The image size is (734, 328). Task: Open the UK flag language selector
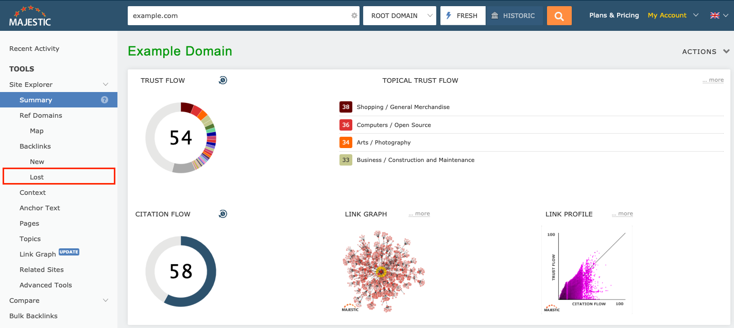[719, 15]
